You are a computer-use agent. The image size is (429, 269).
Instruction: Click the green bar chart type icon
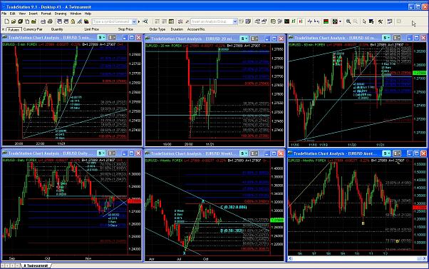(294, 21)
